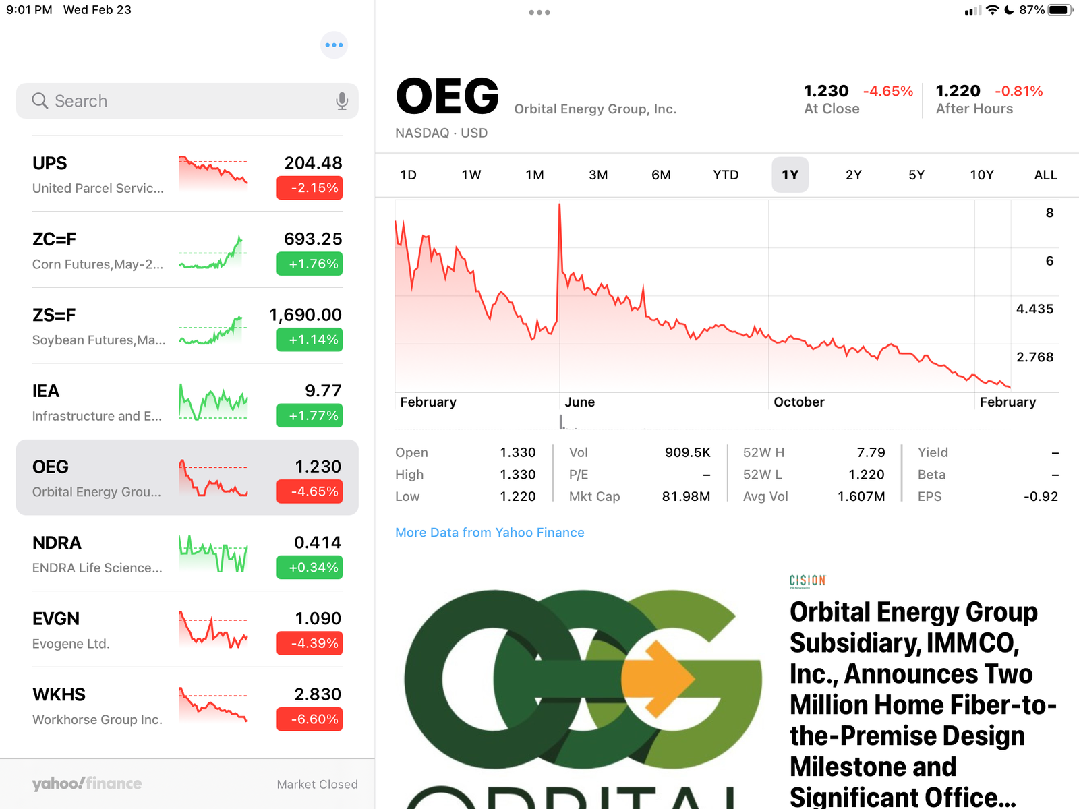The width and height of the screenshot is (1079, 809).
Task: Select the ALL time range tab
Action: (x=1045, y=175)
